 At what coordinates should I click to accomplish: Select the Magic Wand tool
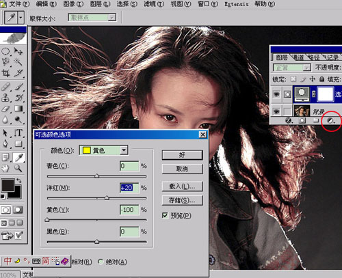[18, 61]
